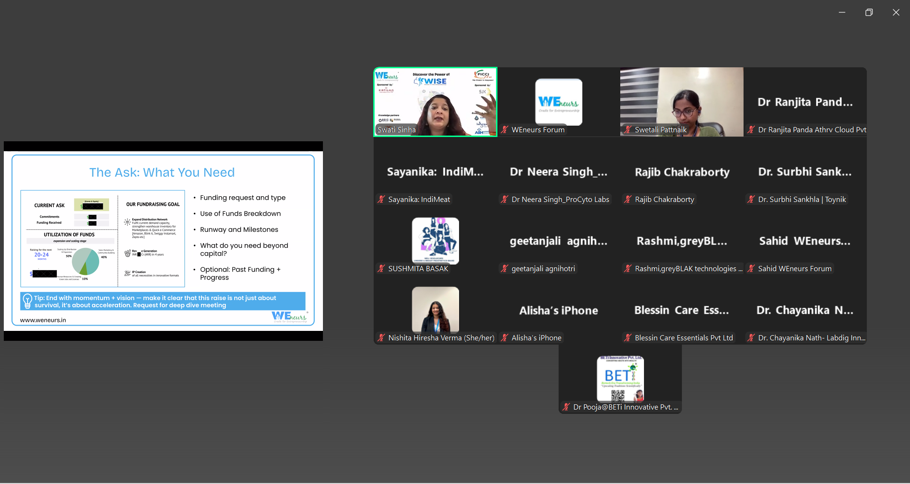Click the muted mic icon beside WEneurs Forum
Viewport: 910px width, 484px height.
[505, 129]
